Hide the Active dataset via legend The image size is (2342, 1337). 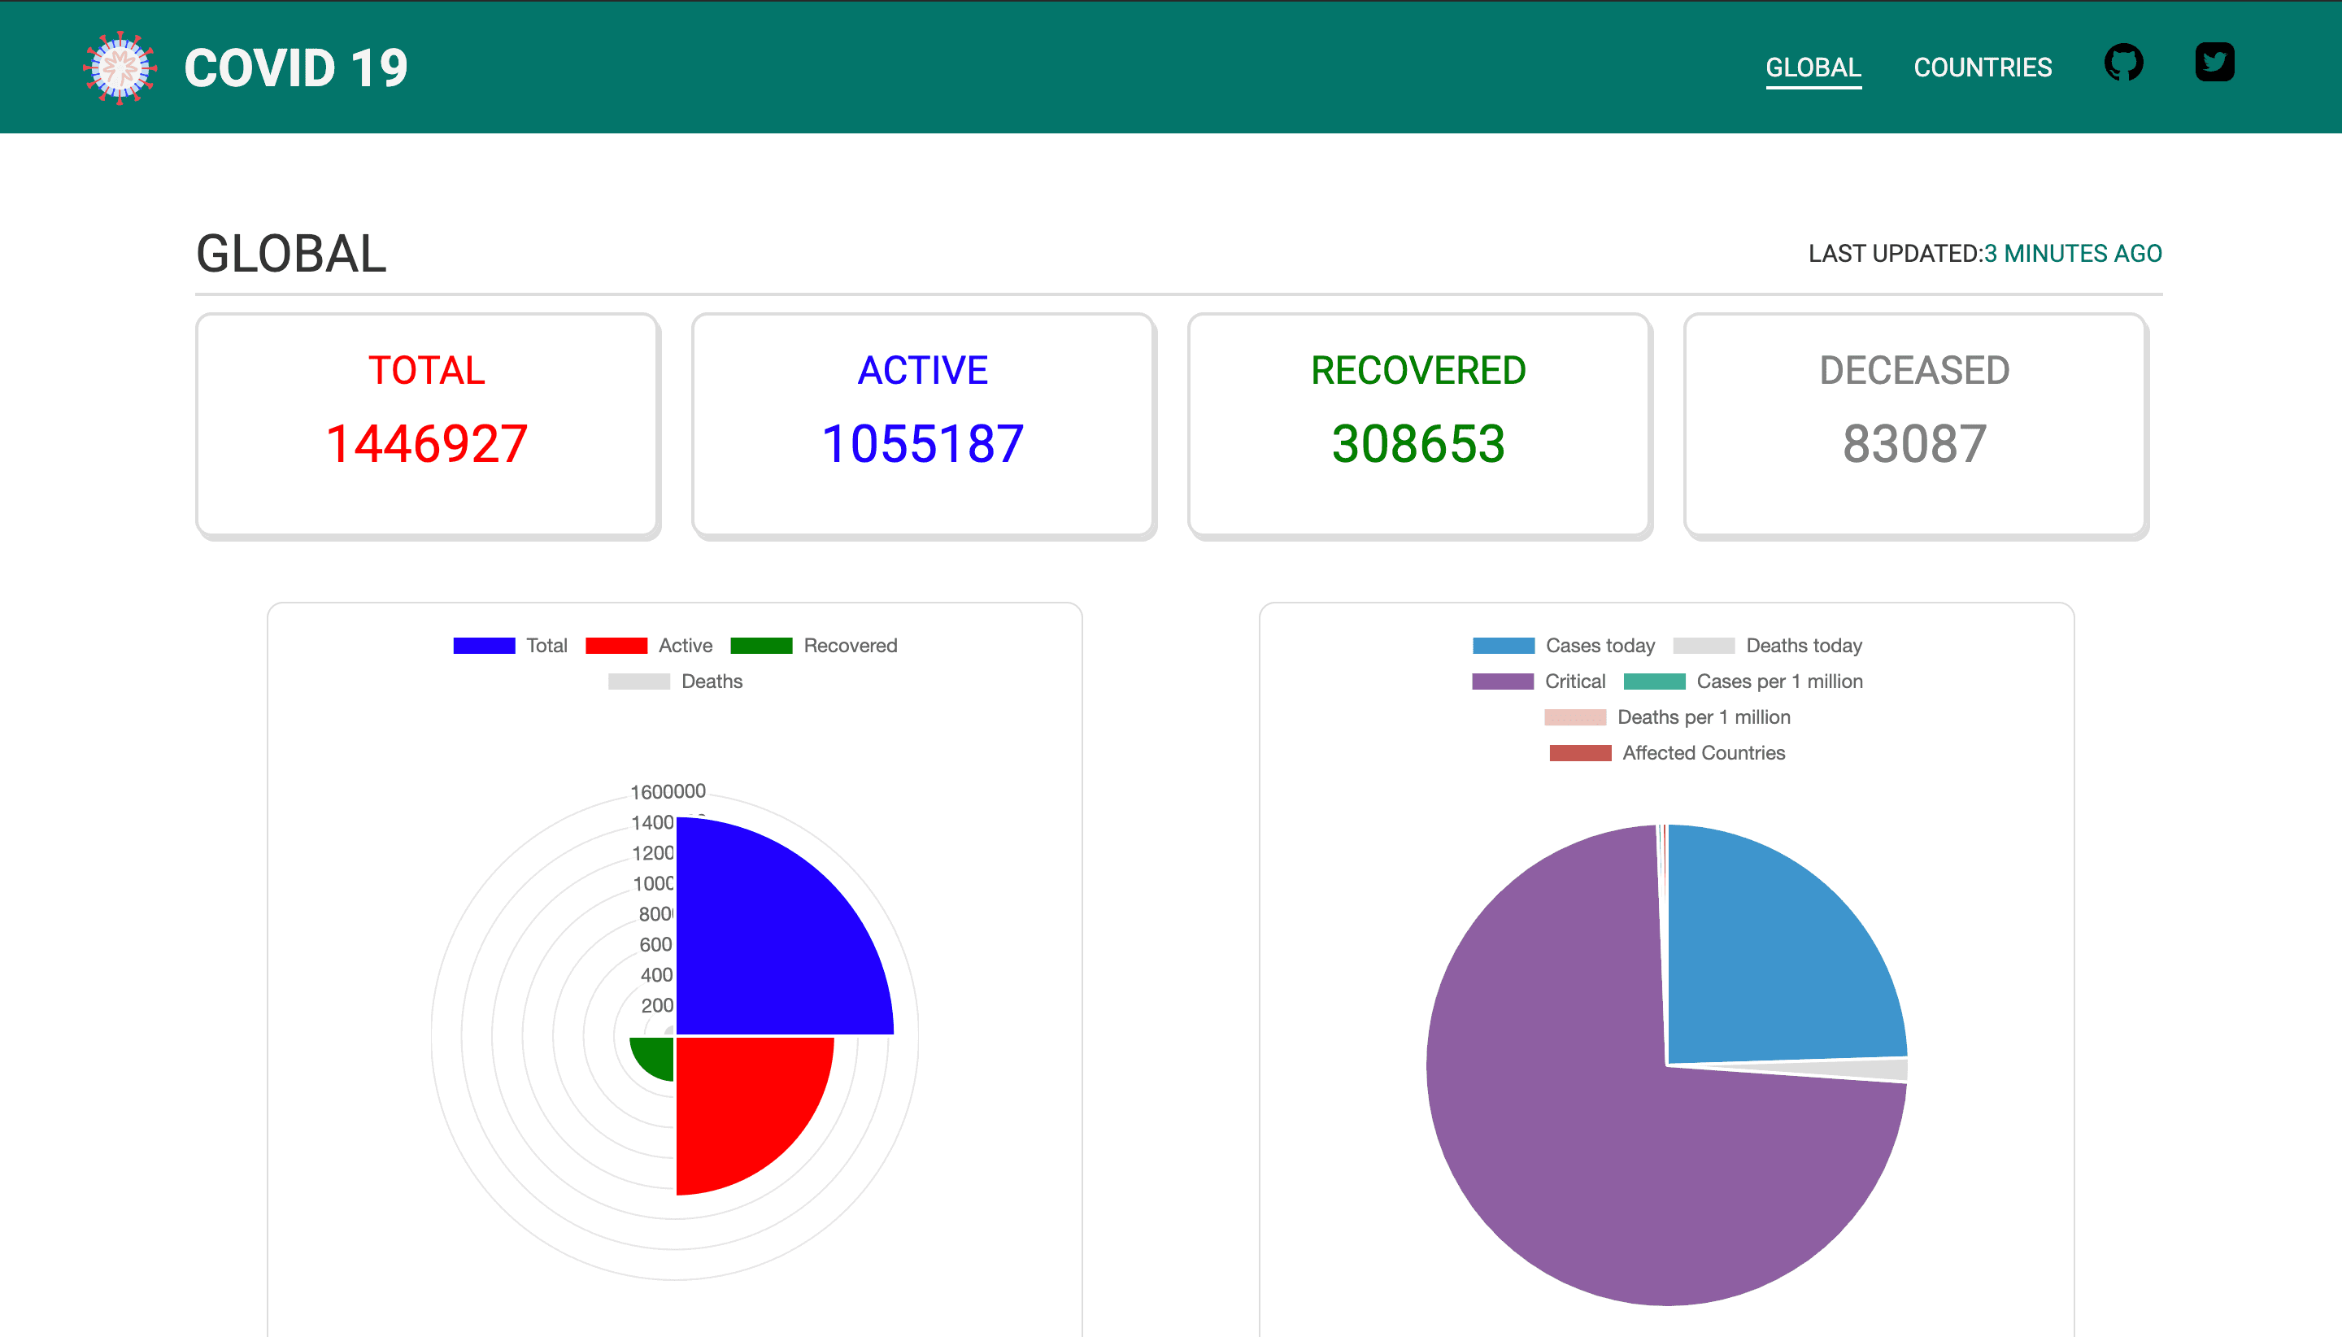pyautogui.click(x=648, y=646)
